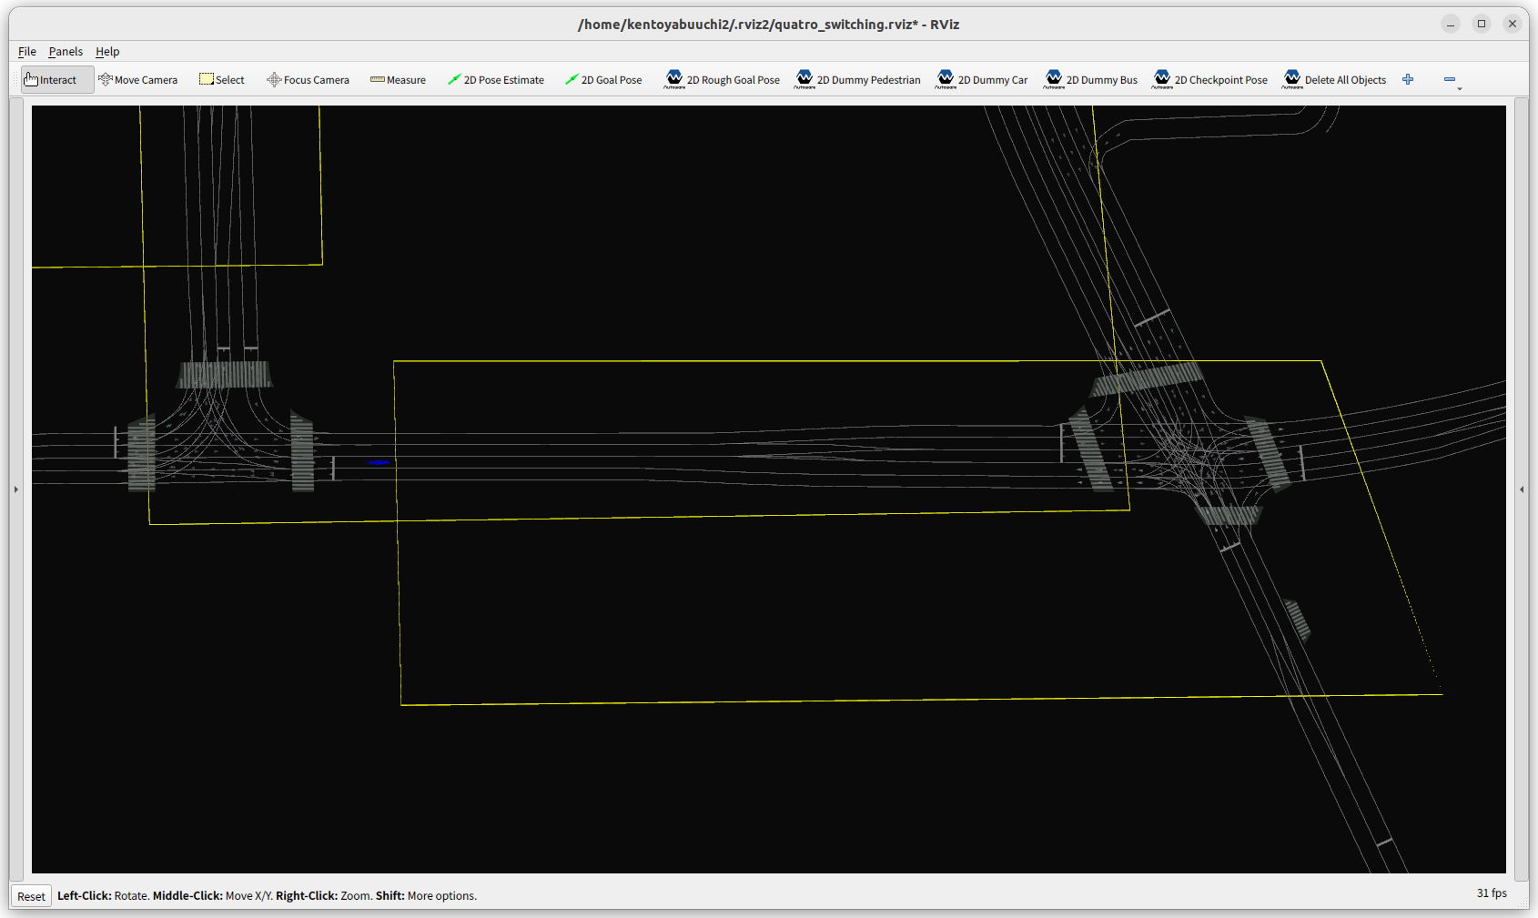Activate 2D Pose Estimate tool
The image size is (1538, 918).
point(495,80)
